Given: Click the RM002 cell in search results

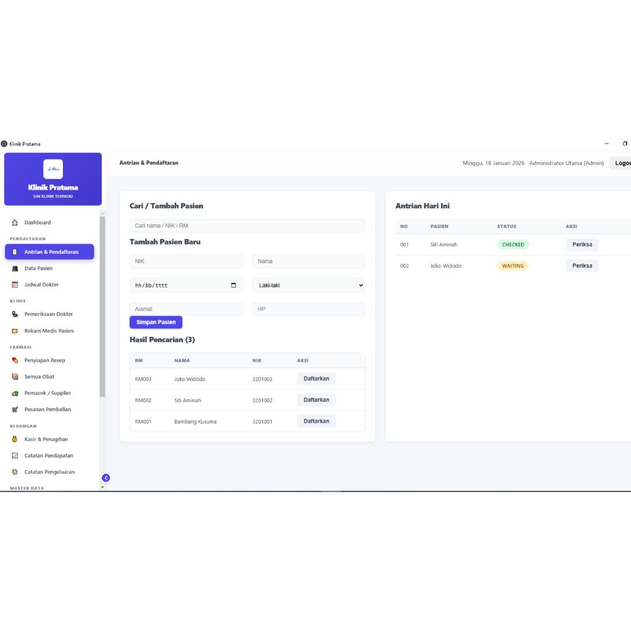Looking at the screenshot, I should point(143,401).
